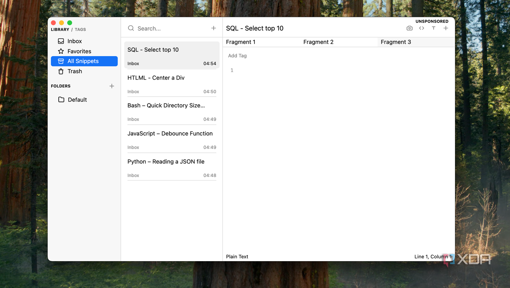
Task: Click the magnifying glass search icon
Action: [131, 28]
